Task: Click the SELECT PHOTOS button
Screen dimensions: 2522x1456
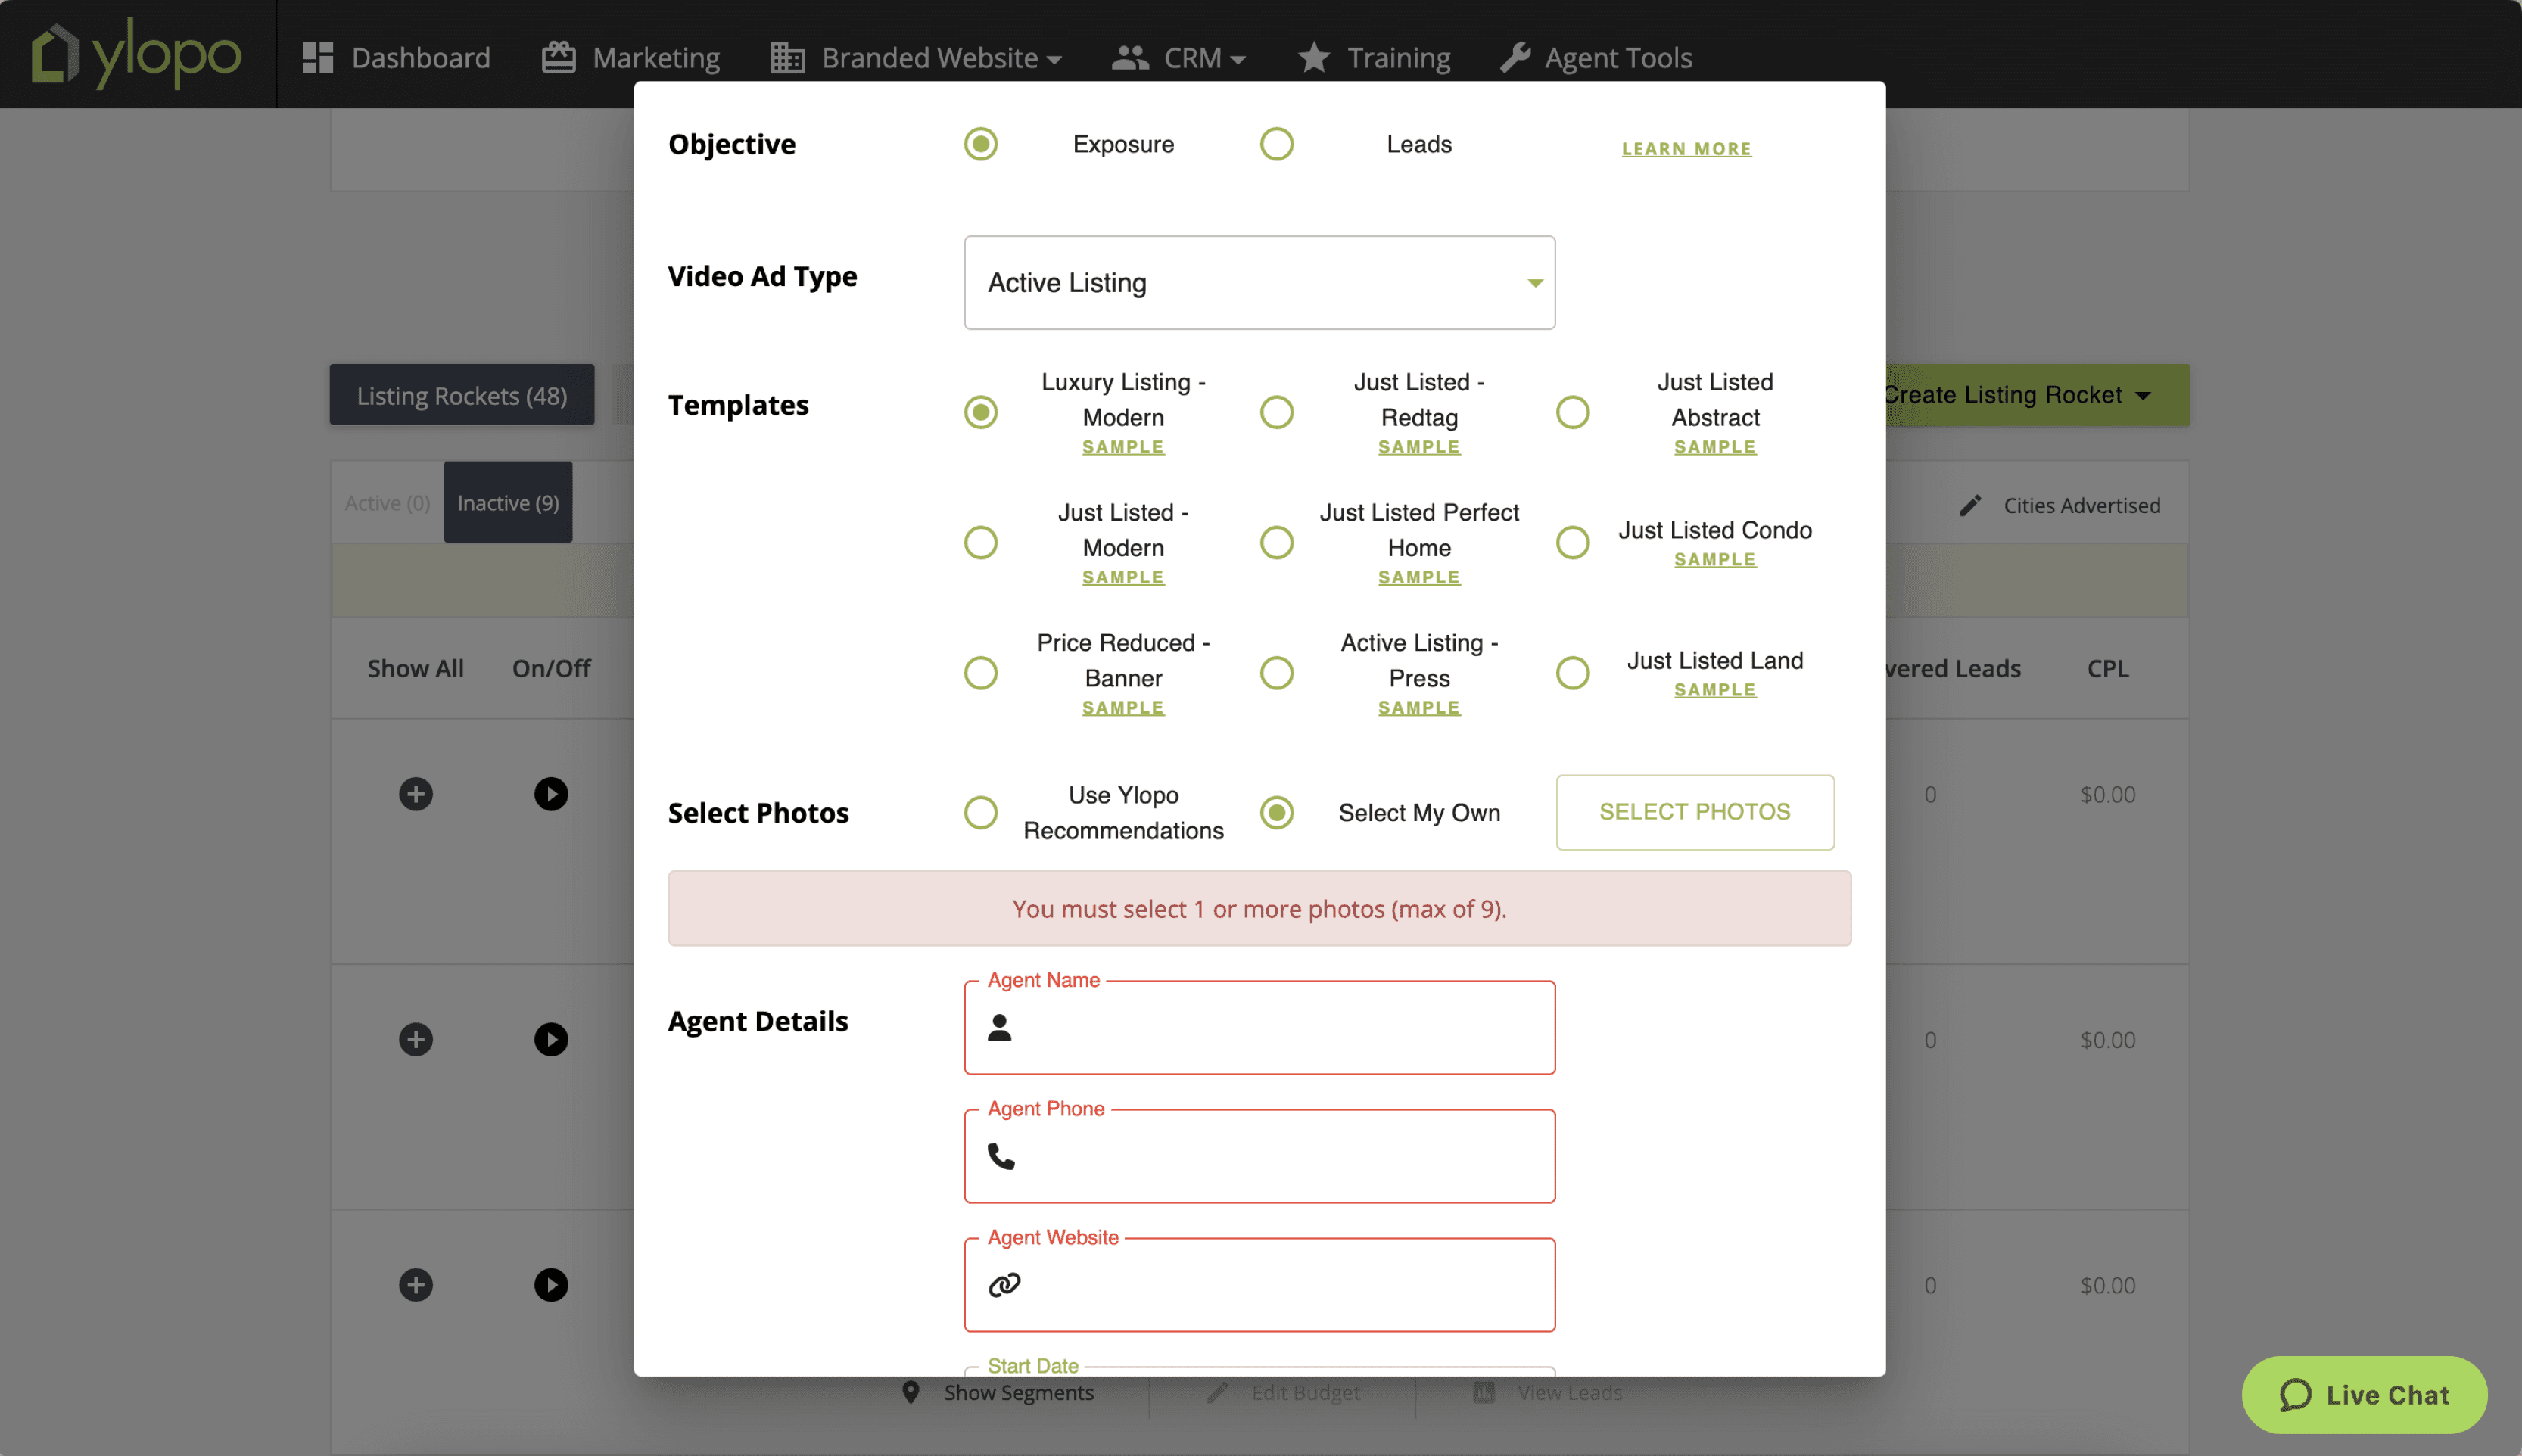Action: [1694, 812]
